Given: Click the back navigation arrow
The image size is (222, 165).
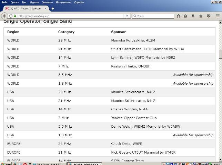Looking at the screenshot, I should 5,16.
